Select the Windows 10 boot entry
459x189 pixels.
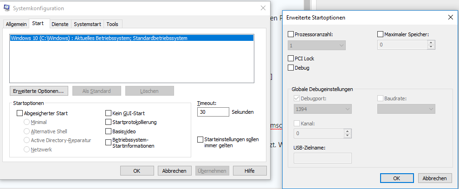tap(131, 38)
